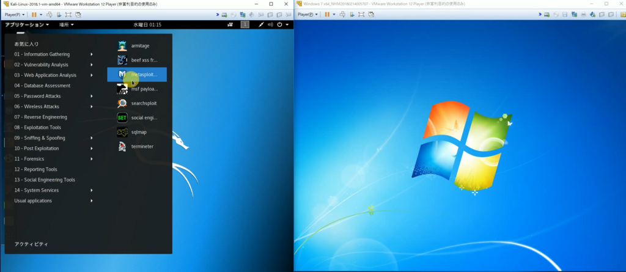Image resolution: width=626 pixels, height=272 pixels.
Task: Expand 10 - Post Exploitation submenu
Action: pos(54,148)
